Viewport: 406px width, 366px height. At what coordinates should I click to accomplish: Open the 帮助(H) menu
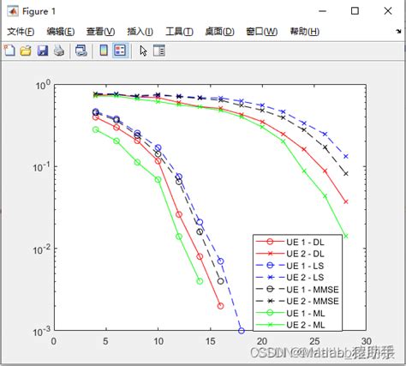(305, 32)
